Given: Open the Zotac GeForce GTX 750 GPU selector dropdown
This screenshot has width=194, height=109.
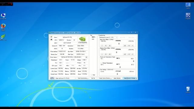Looking at the screenshot, I should tap(65, 78).
